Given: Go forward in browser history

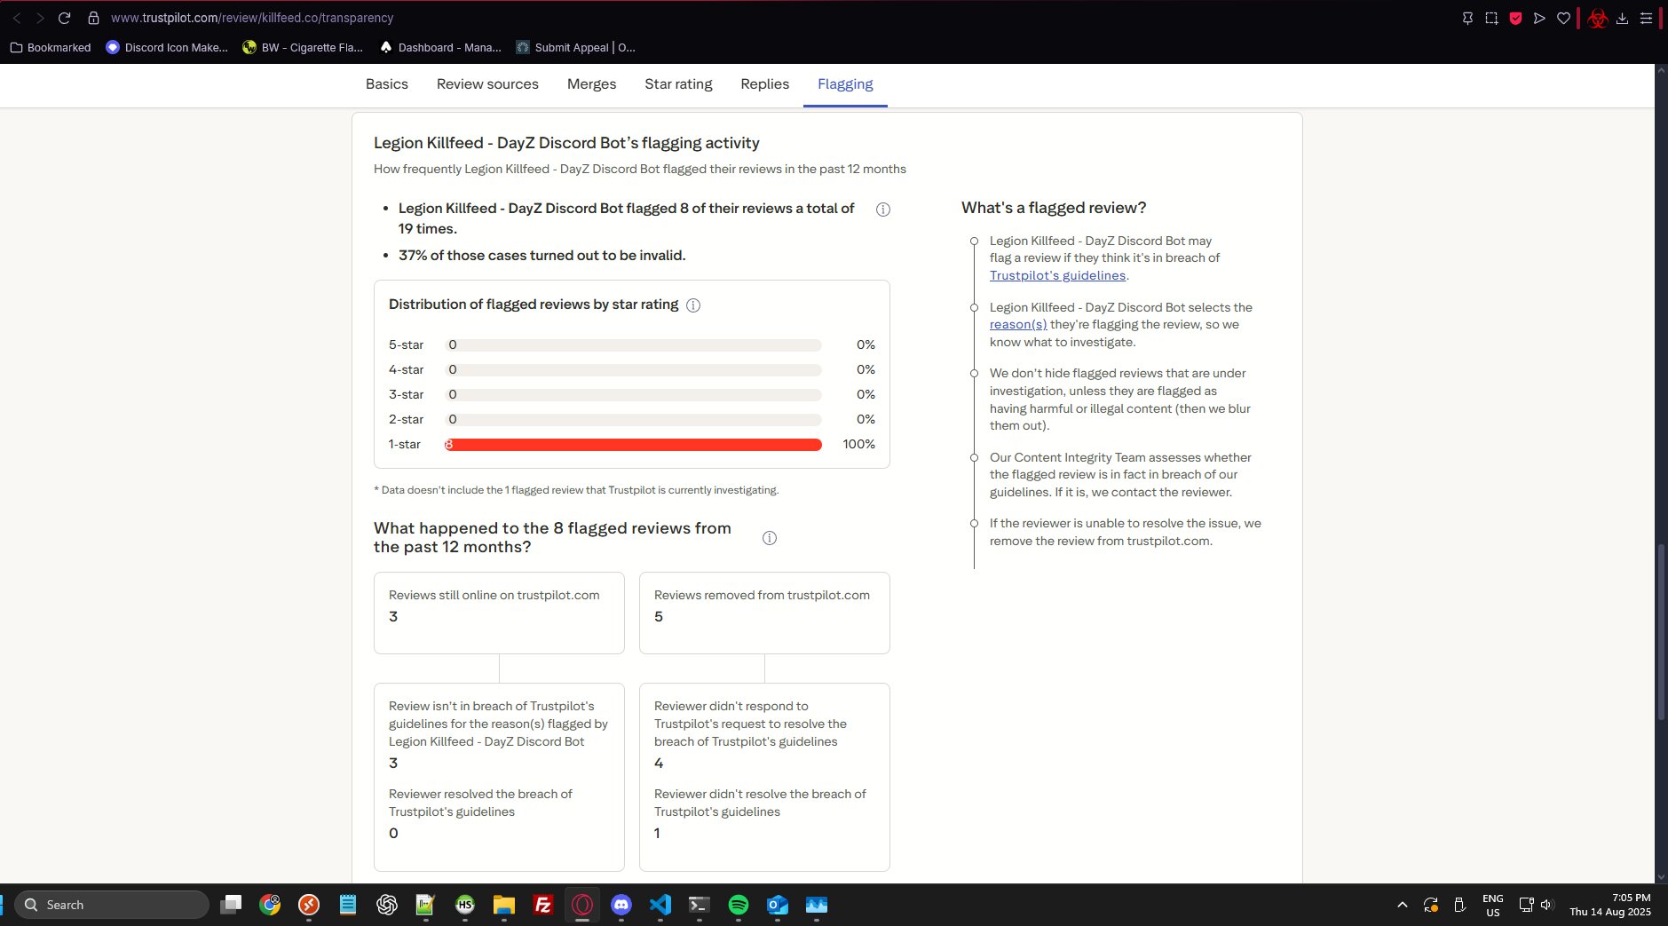Looking at the screenshot, I should click(x=40, y=18).
